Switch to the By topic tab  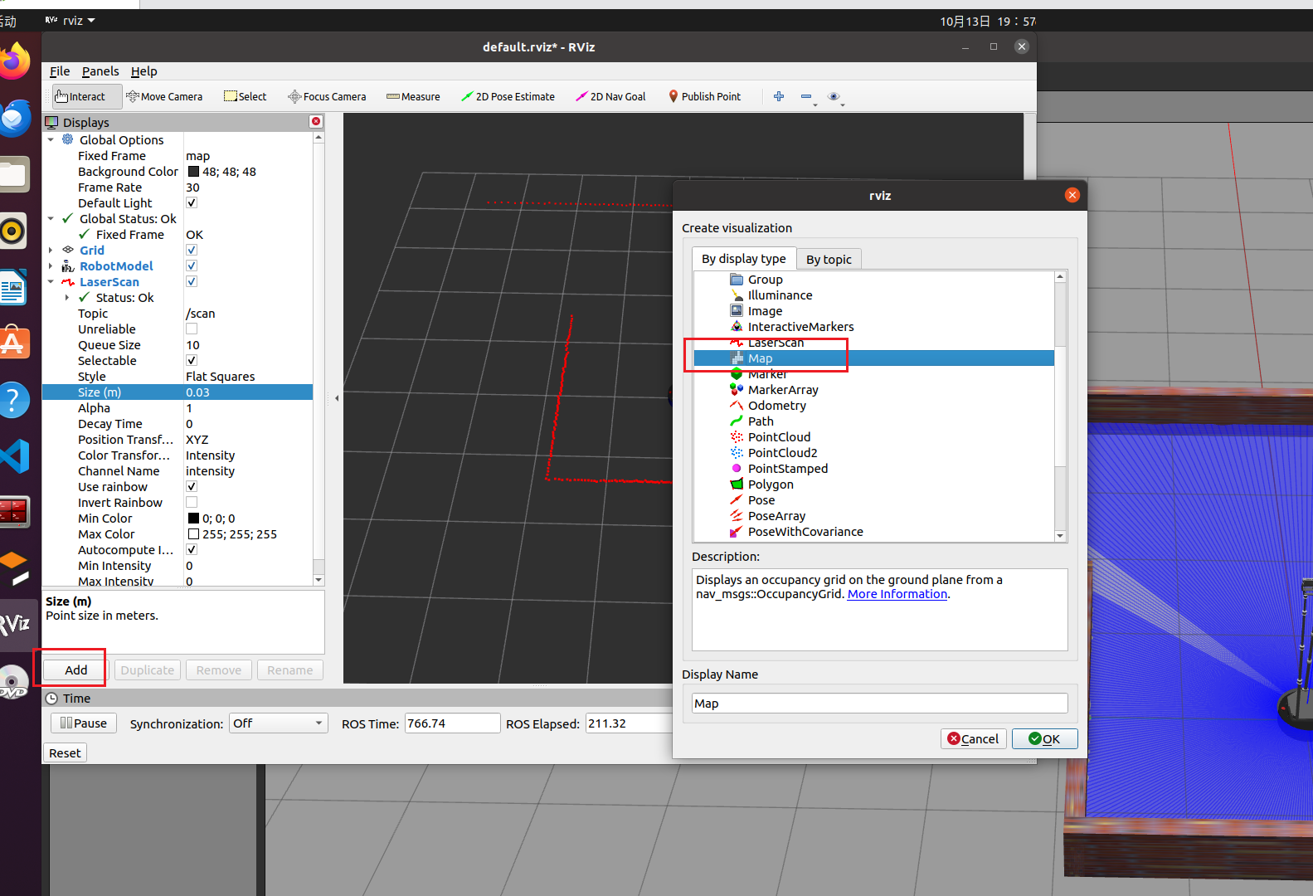click(829, 260)
